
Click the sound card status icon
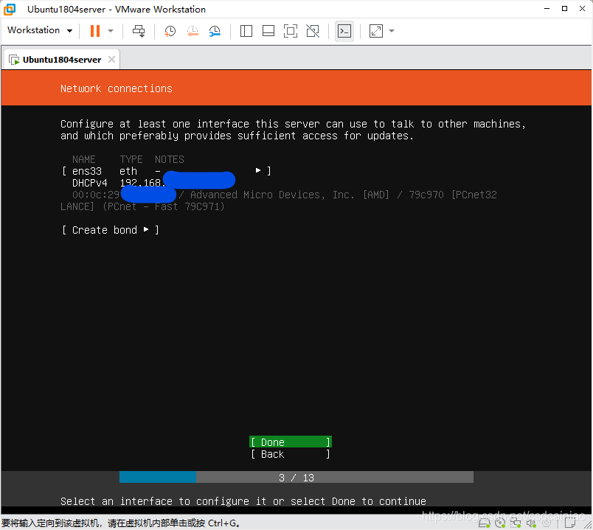coord(531,523)
